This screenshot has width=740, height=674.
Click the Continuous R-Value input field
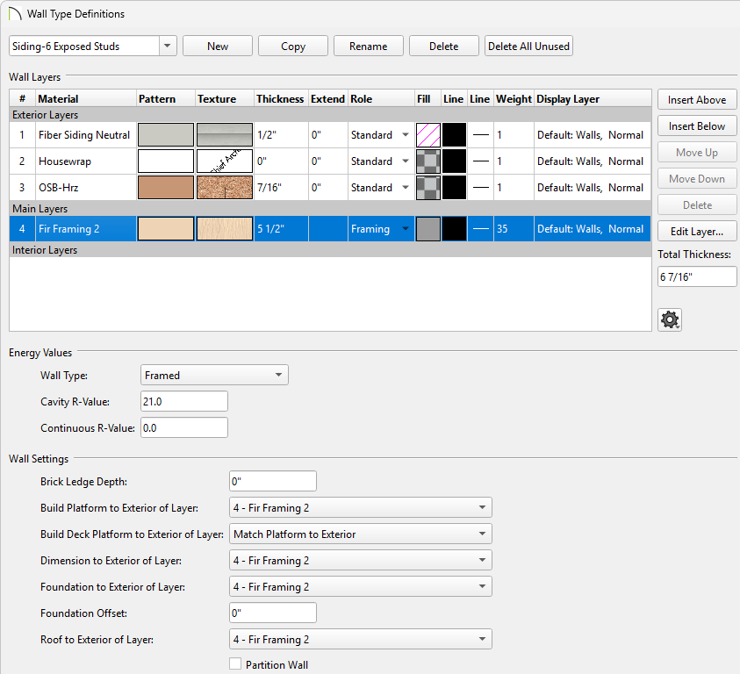184,428
